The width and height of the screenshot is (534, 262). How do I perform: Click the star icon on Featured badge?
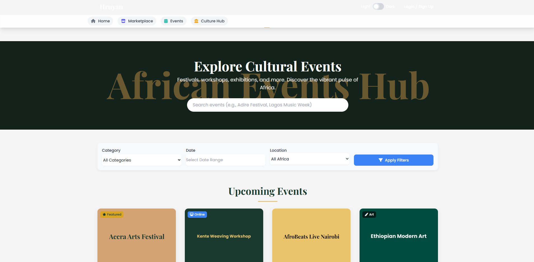click(x=104, y=214)
